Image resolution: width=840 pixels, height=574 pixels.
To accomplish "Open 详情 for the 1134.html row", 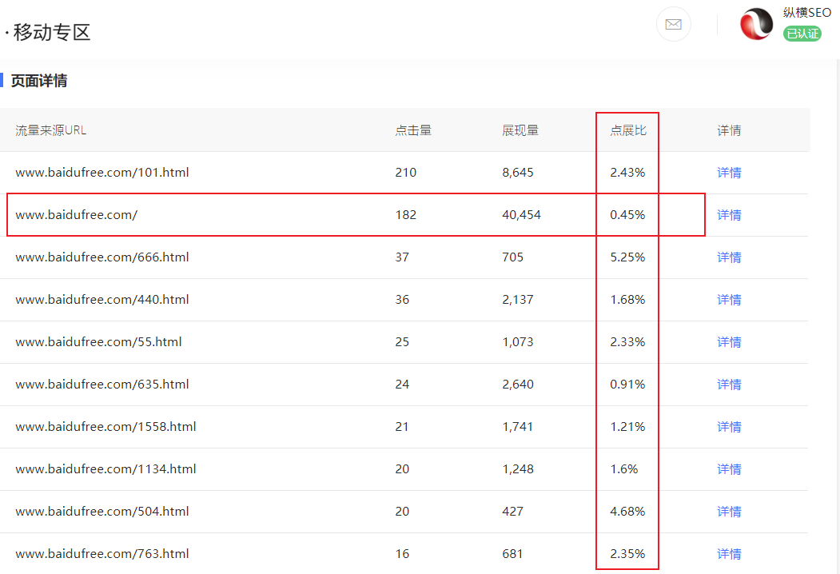I will tap(729, 469).
